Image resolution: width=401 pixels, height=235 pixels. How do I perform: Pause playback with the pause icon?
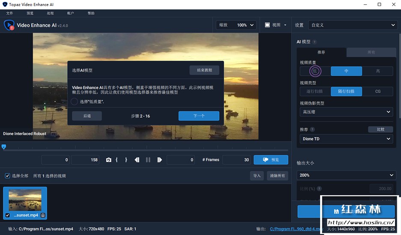tap(148, 160)
